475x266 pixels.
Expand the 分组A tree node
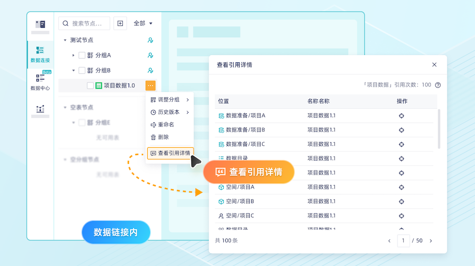73,55
